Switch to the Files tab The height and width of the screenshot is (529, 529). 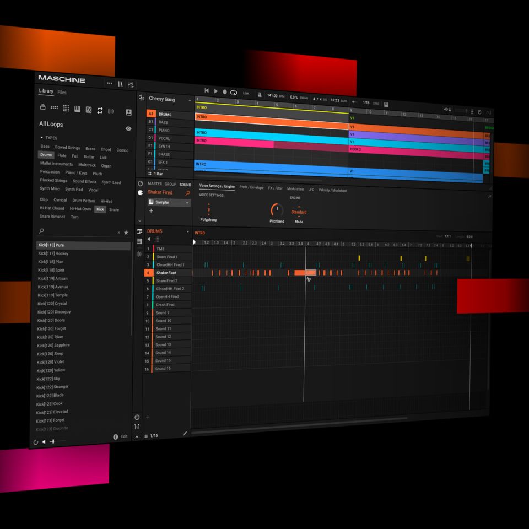(x=62, y=93)
